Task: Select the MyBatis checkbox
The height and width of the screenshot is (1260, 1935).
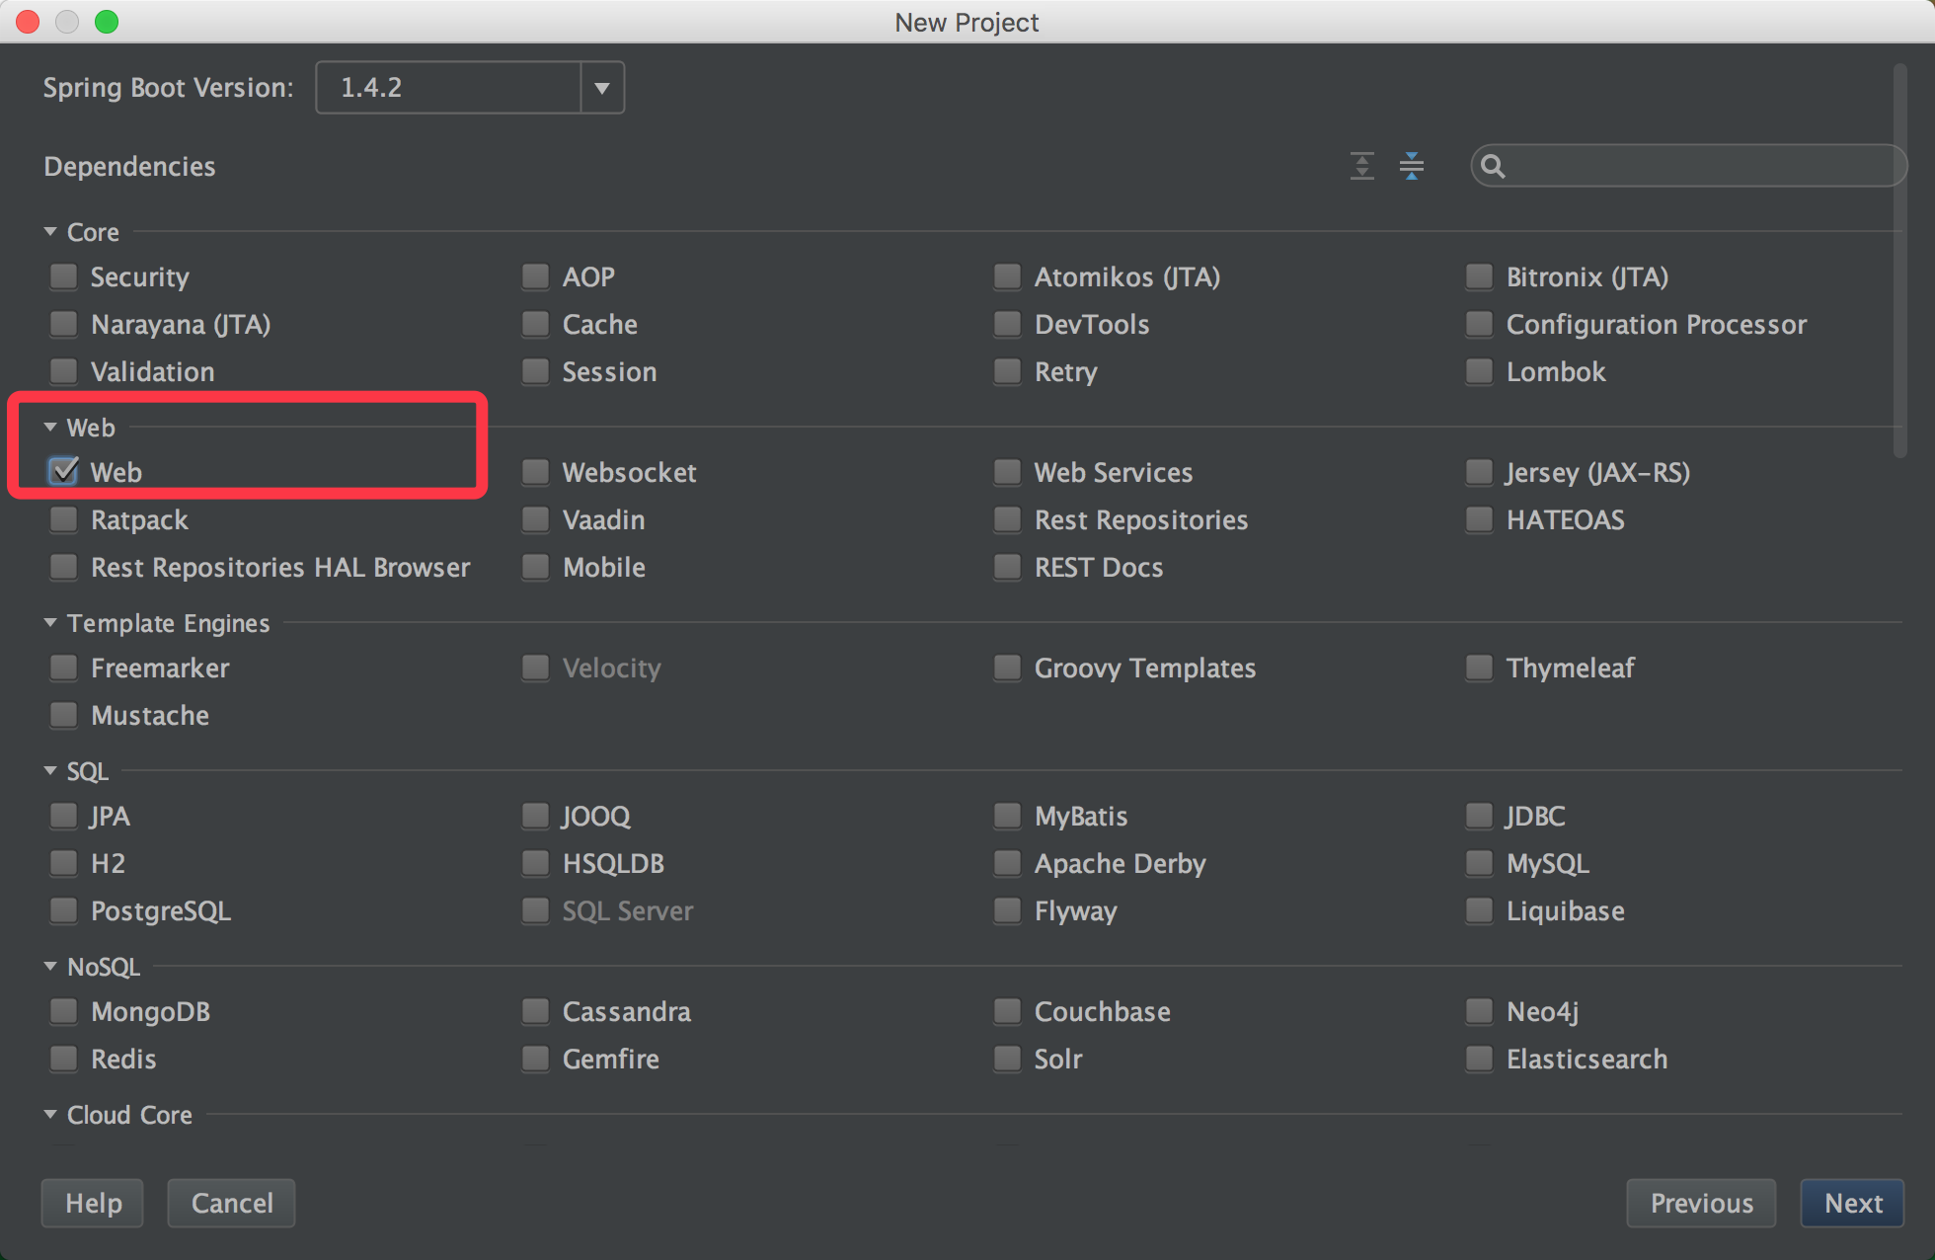Action: 1008,816
